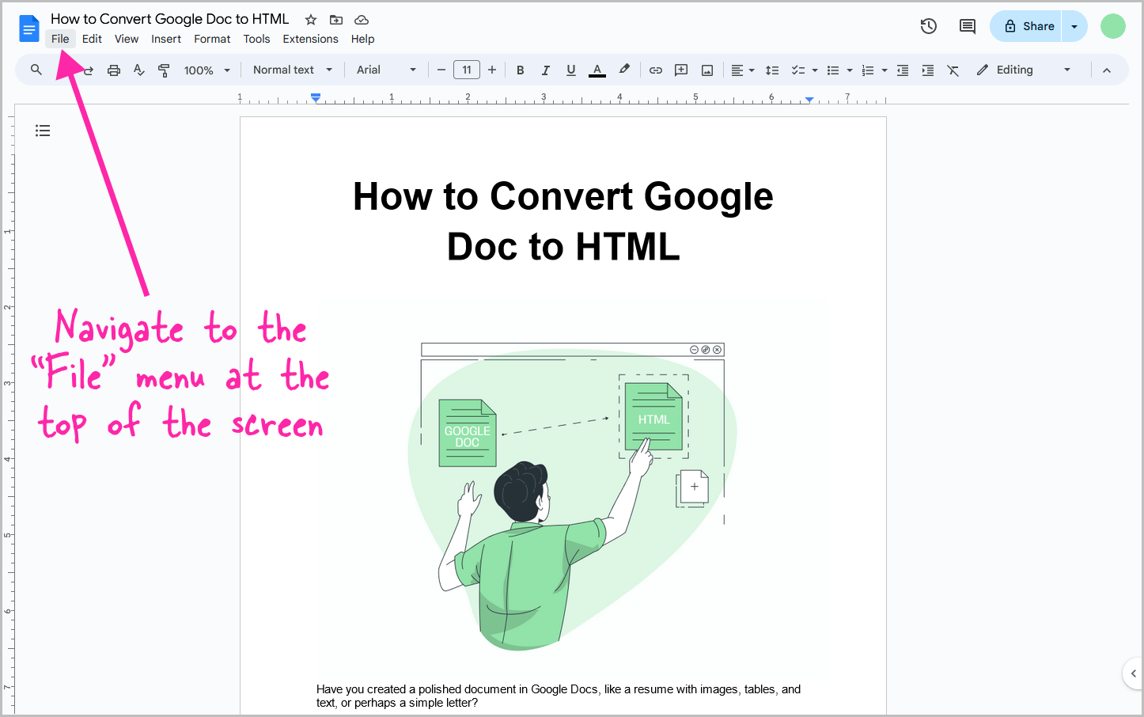Viewport: 1144px width, 717px height.
Task: Expand numbered list options arrow
Action: click(x=885, y=70)
